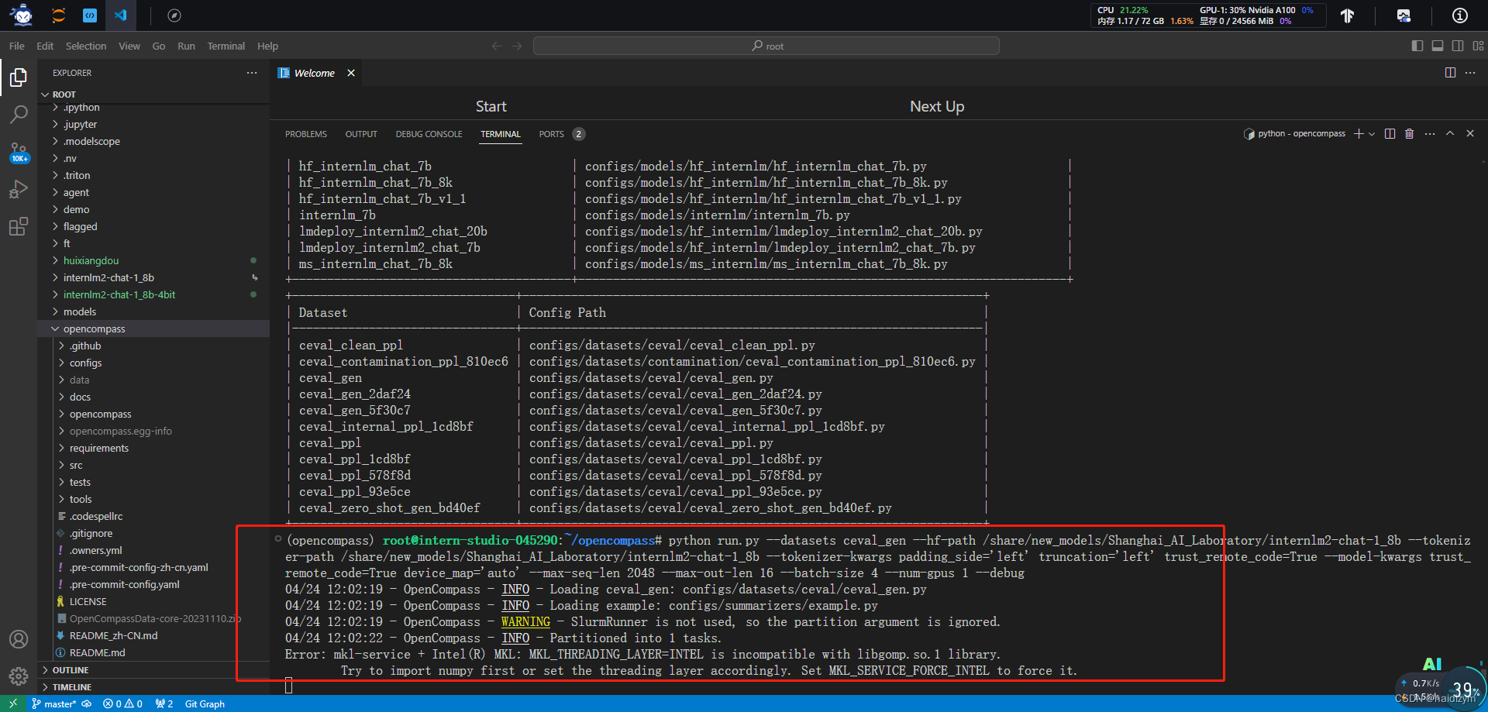Split the terminal pane
The image size is (1488, 712).
pyautogui.click(x=1390, y=134)
